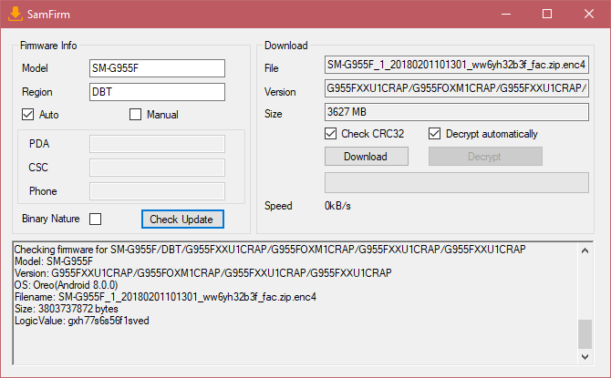Image resolution: width=611 pixels, height=378 pixels.
Task: Maximize the SamFirm window
Action: 547,14
